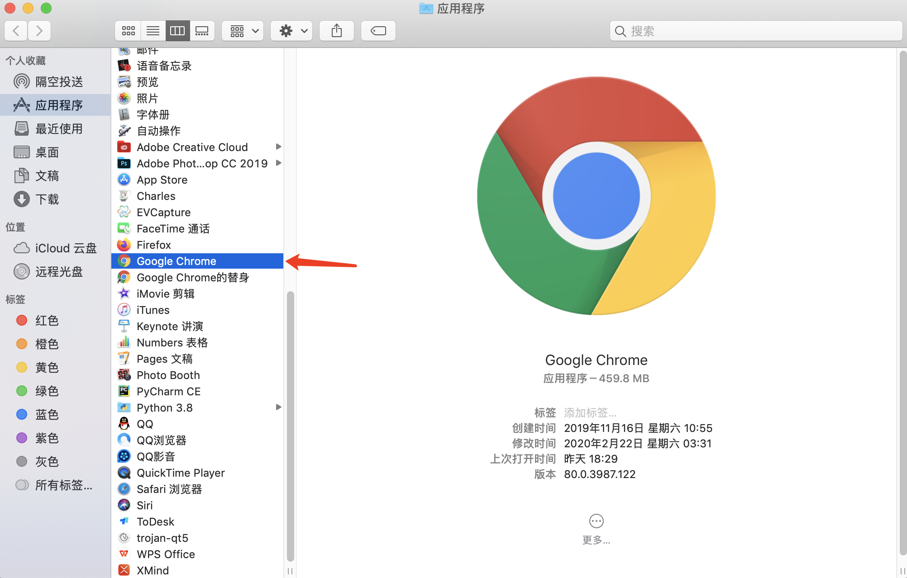The width and height of the screenshot is (907, 578).
Task: Click the search (搜索) field
Action: 756,31
